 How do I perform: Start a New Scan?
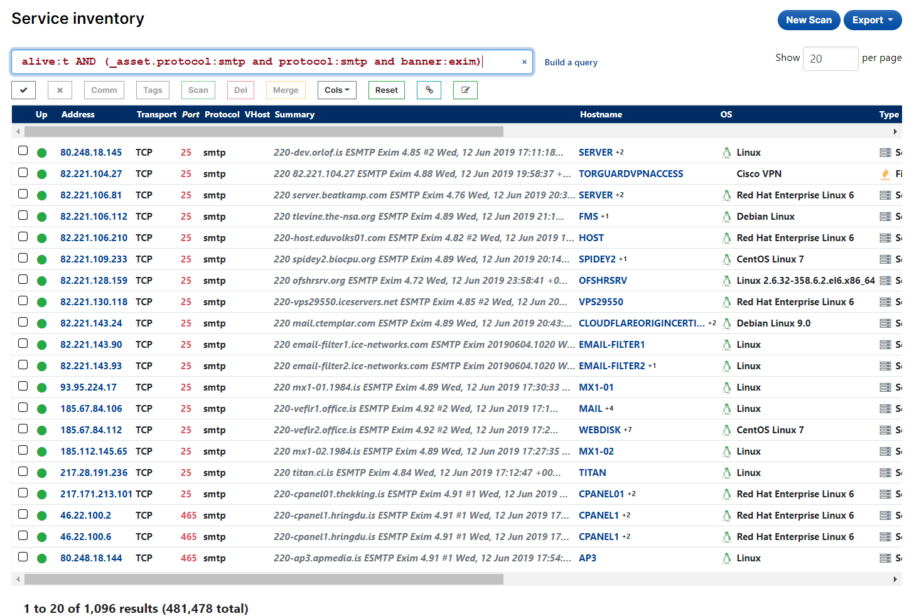tap(809, 19)
